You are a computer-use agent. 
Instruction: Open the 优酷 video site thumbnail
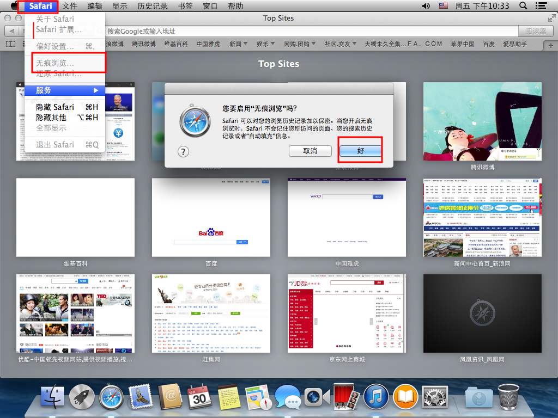(75, 313)
